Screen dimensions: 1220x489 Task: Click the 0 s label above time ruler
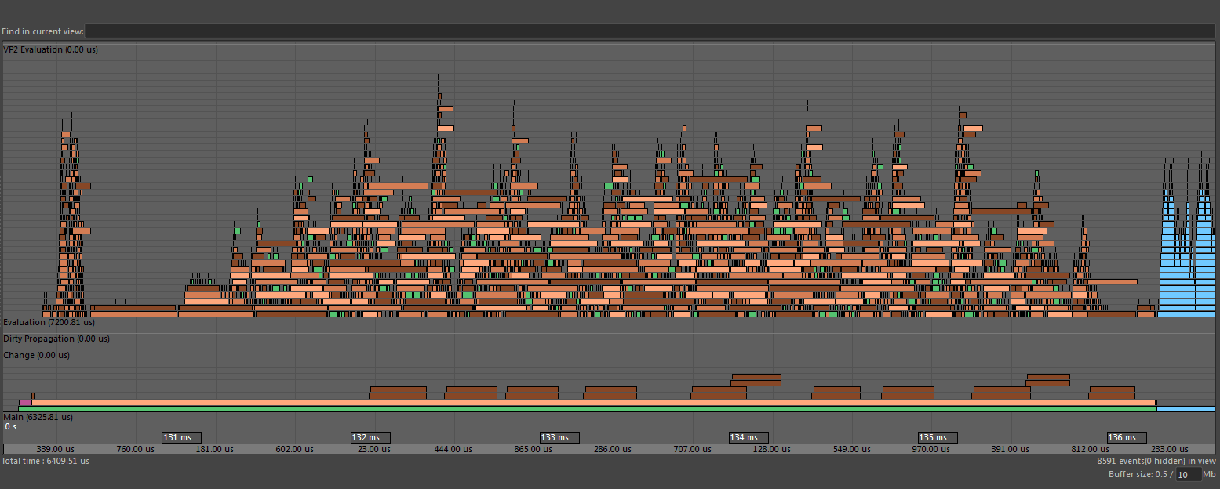coord(11,427)
